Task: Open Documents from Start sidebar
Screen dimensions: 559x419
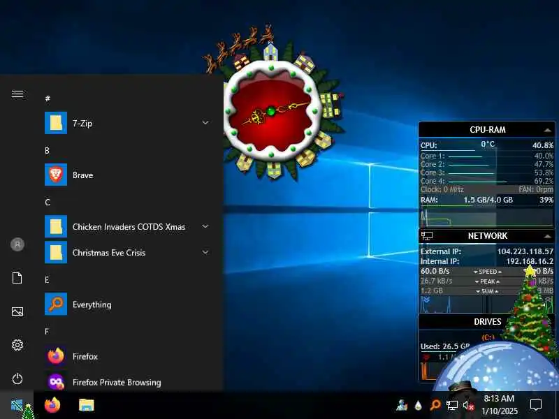Action: point(17,278)
